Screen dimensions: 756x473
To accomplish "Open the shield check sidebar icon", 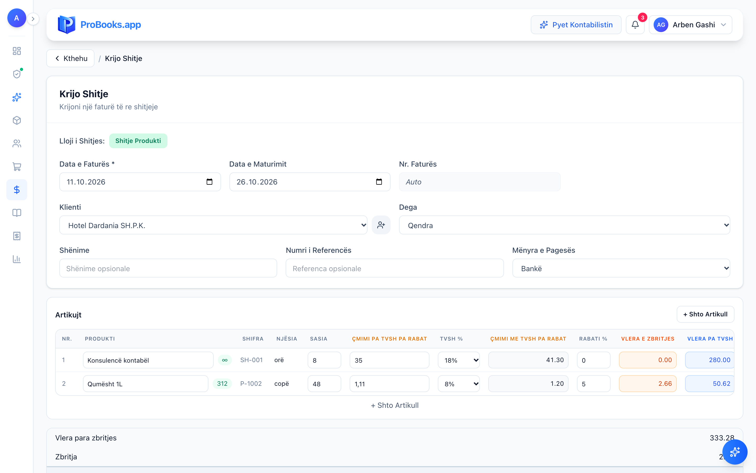I will 17,74.
